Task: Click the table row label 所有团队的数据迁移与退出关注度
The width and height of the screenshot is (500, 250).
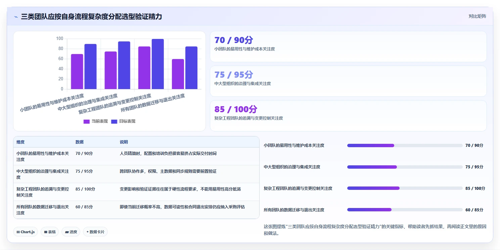Action: [x=43, y=210]
